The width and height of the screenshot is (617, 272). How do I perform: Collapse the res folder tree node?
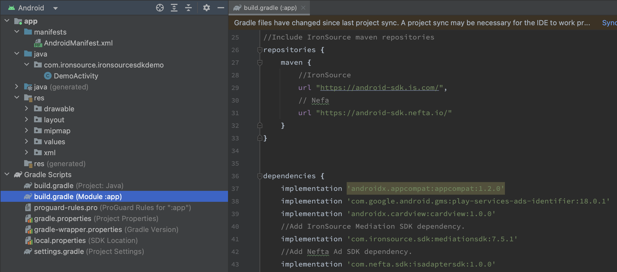coord(17,98)
